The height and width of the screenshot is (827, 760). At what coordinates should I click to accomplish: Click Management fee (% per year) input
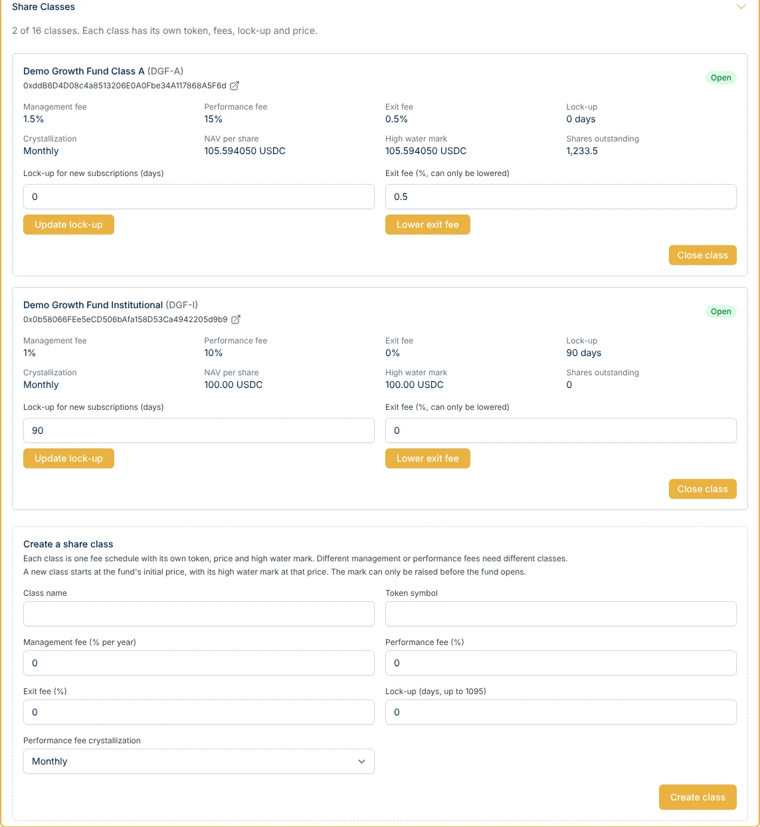coord(199,663)
